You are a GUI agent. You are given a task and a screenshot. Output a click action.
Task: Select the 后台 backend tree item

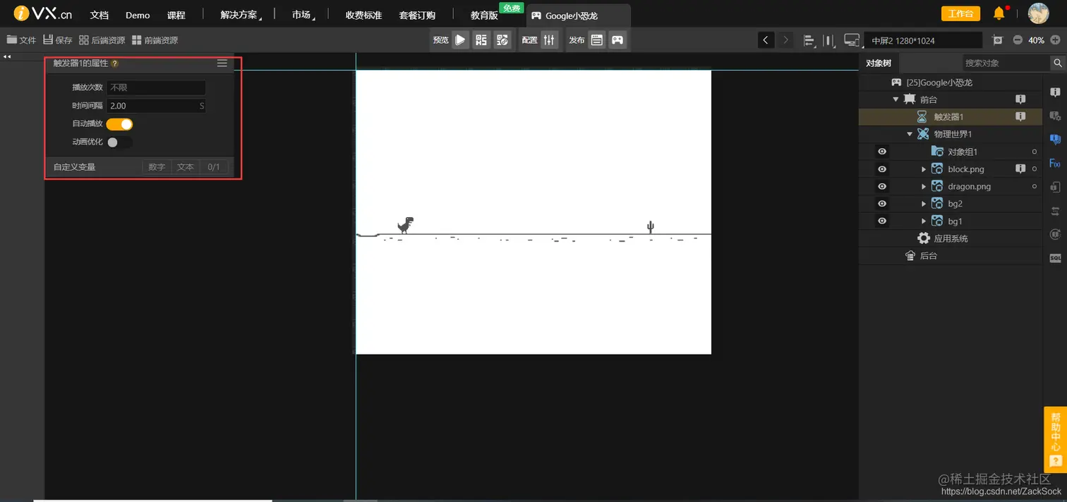[921, 256]
